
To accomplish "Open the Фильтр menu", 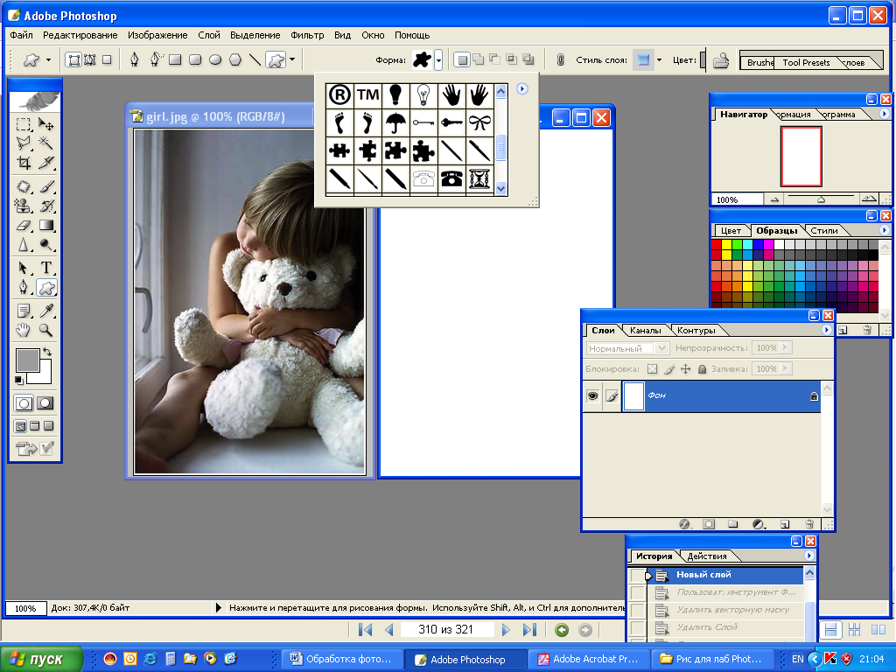I will 307,35.
